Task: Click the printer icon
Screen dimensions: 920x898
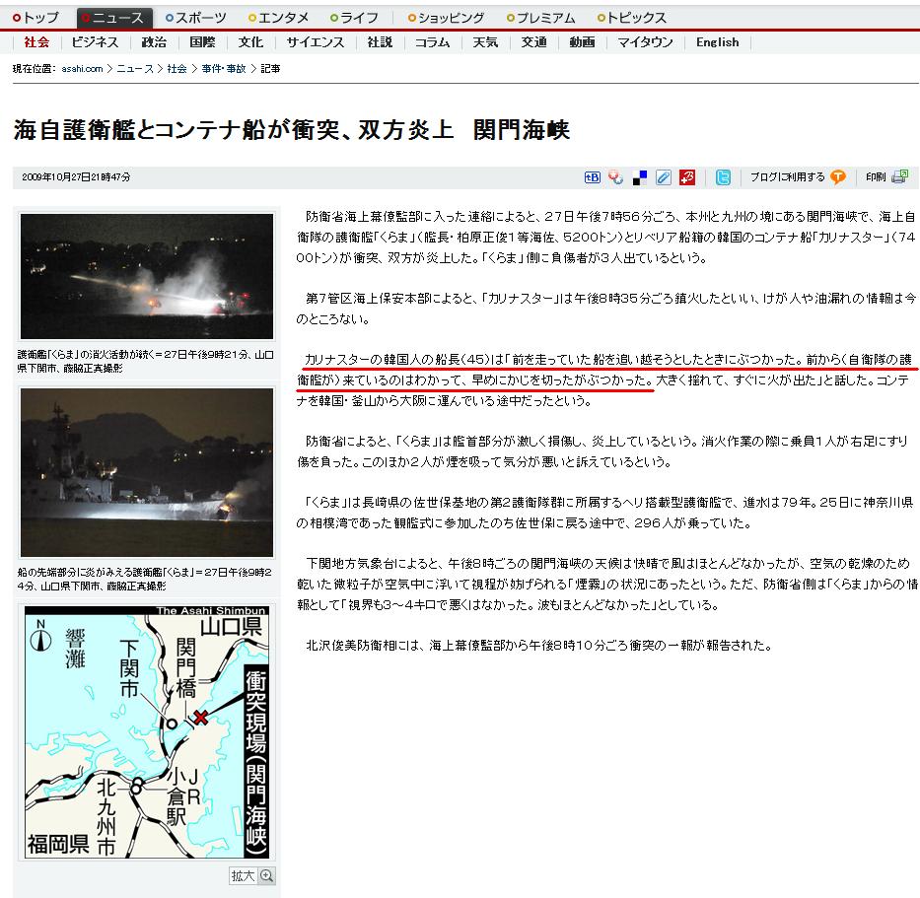Action: [899, 176]
